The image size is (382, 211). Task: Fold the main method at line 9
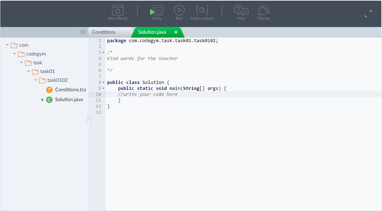coord(104,88)
